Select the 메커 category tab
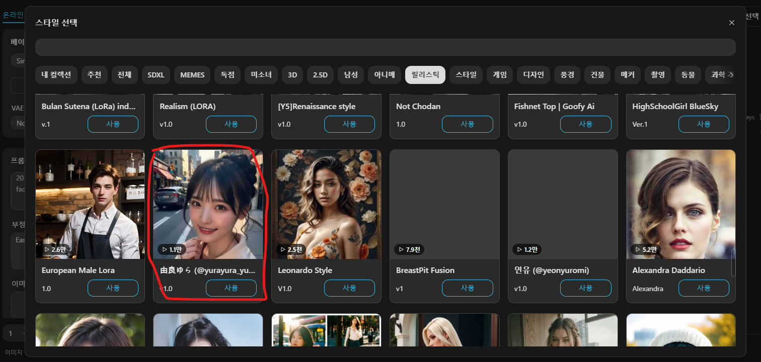 [x=628, y=75]
